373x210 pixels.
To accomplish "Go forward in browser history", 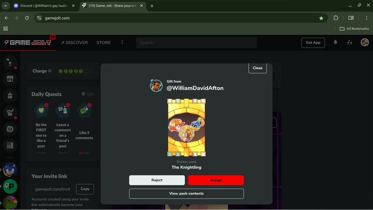I will (x=17, y=18).
